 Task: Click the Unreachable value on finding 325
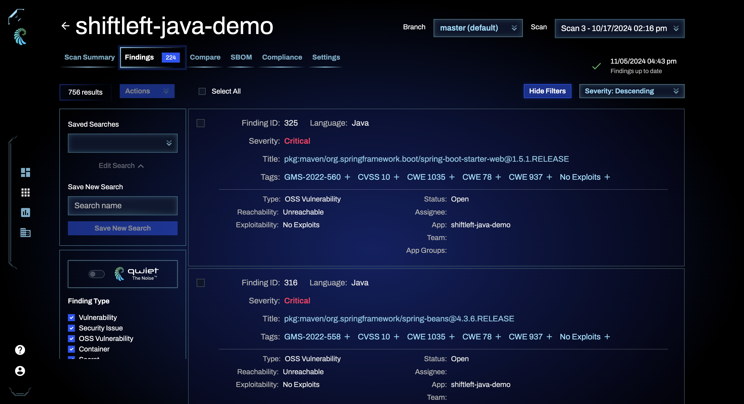tap(303, 212)
